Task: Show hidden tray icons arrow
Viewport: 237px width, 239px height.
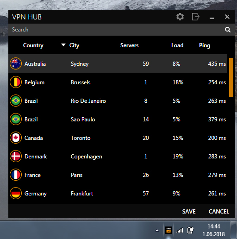Action: [157, 230]
